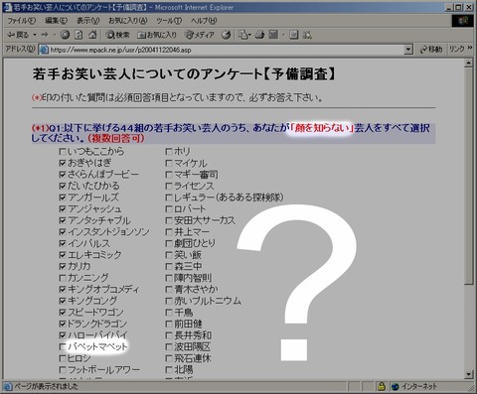Open the メディア media bar

(200, 35)
